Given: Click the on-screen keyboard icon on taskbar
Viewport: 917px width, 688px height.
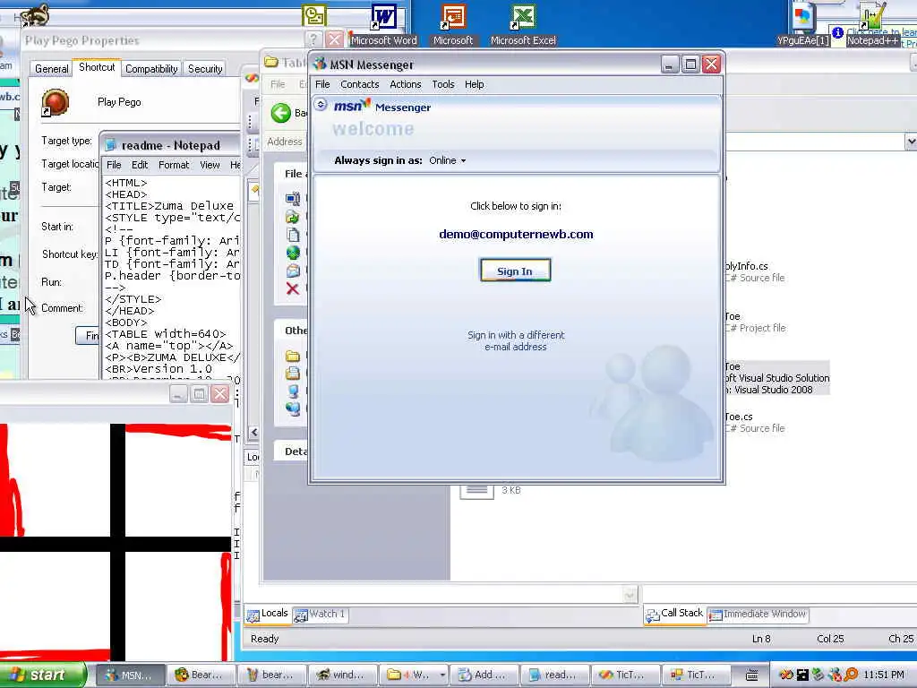Looking at the screenshot, I should point(752,675).
